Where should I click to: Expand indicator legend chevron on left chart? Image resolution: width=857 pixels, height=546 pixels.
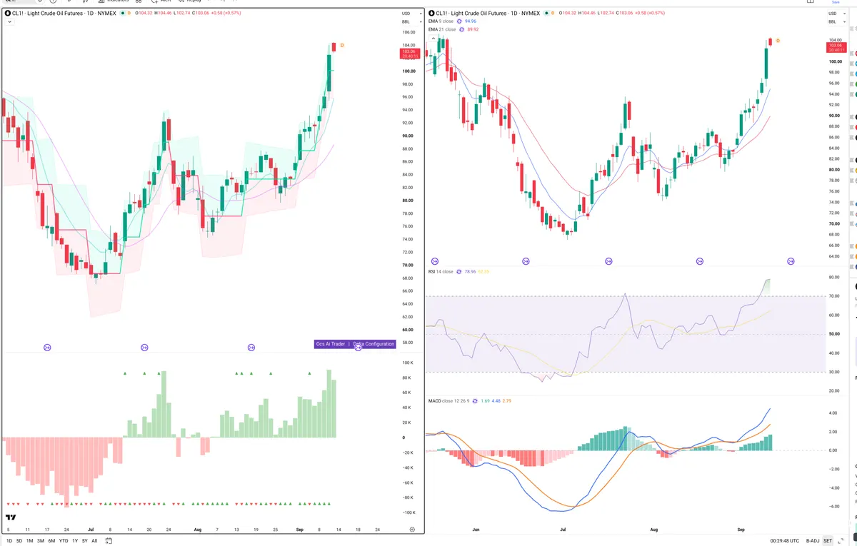pos(9,22)
